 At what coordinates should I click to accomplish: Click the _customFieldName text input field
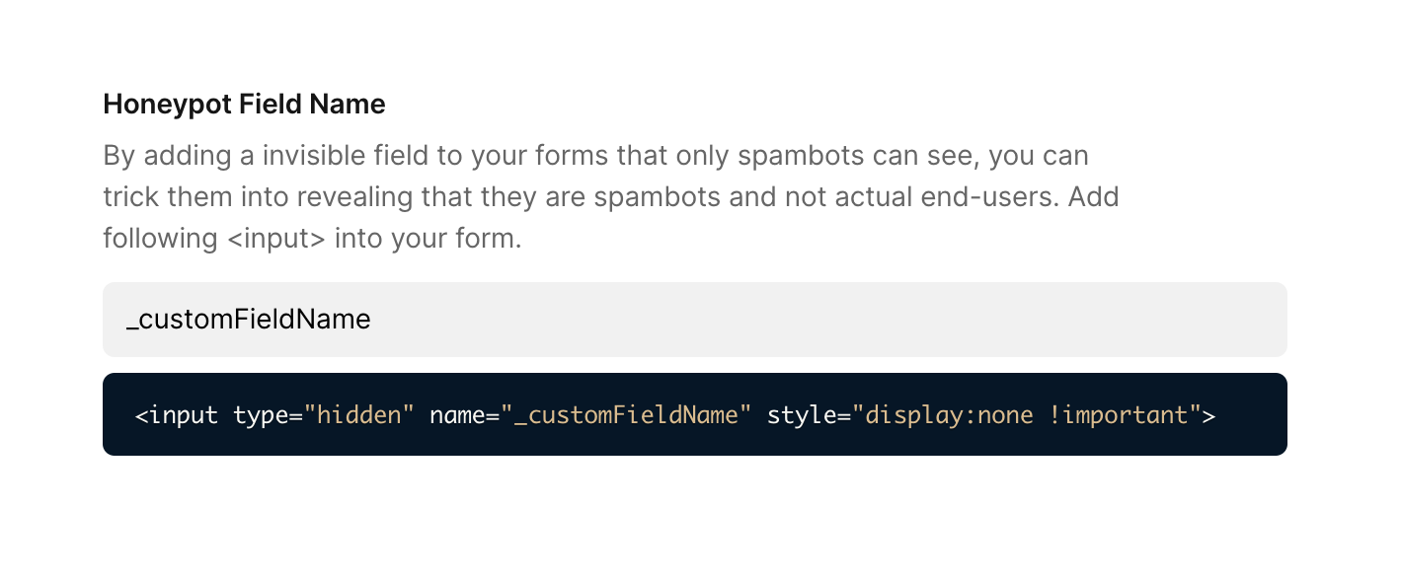point(695,320)
